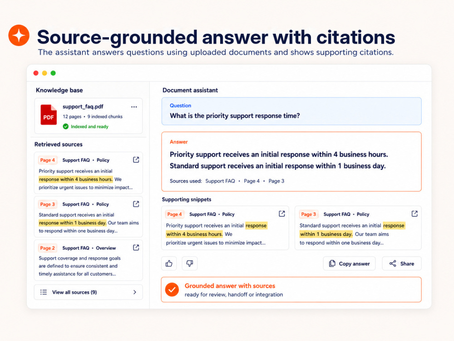
Task: Give the answer a thumbs down
Action: [x=190, y=264]
